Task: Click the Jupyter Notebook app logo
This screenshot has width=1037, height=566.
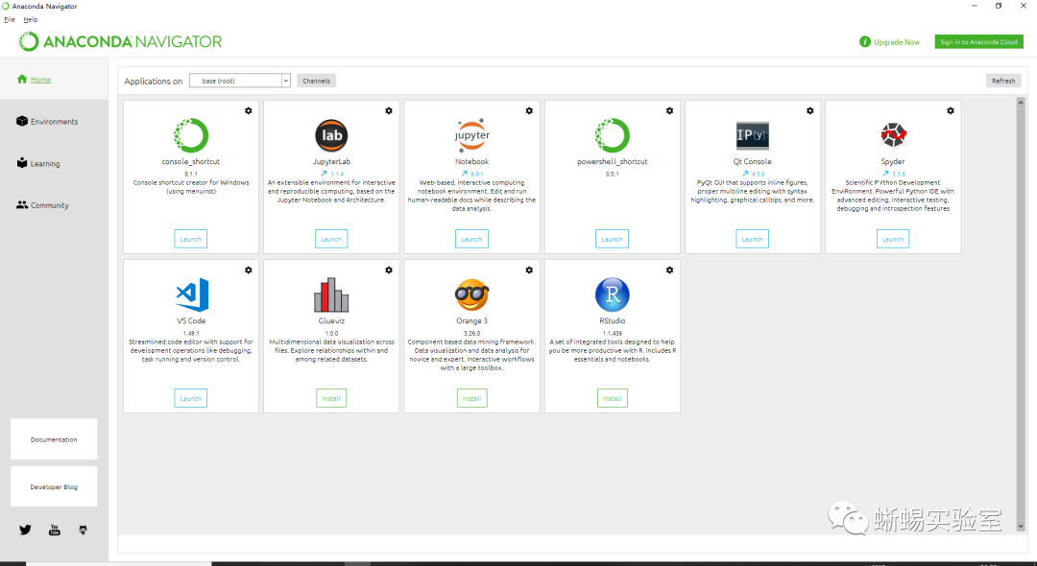Action: click(x=471, y=135)
